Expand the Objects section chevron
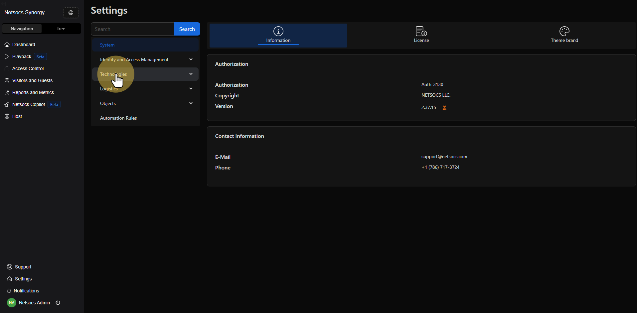The height and width of the screenshot is (313, 637). coord(191,103)
